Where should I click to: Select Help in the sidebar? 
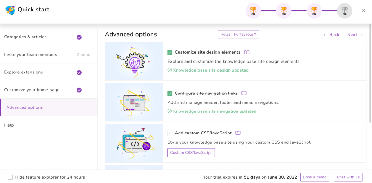[9, 125]
